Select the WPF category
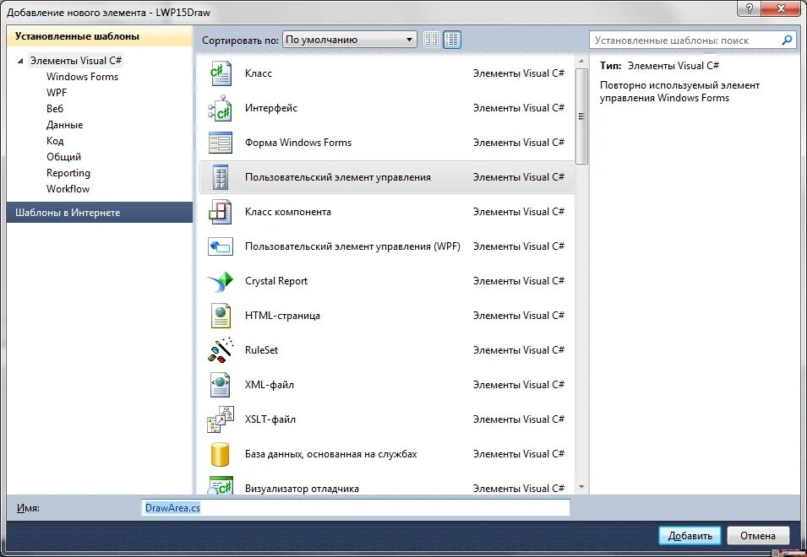This screenshot has height=557, width=807. (57, 93)
